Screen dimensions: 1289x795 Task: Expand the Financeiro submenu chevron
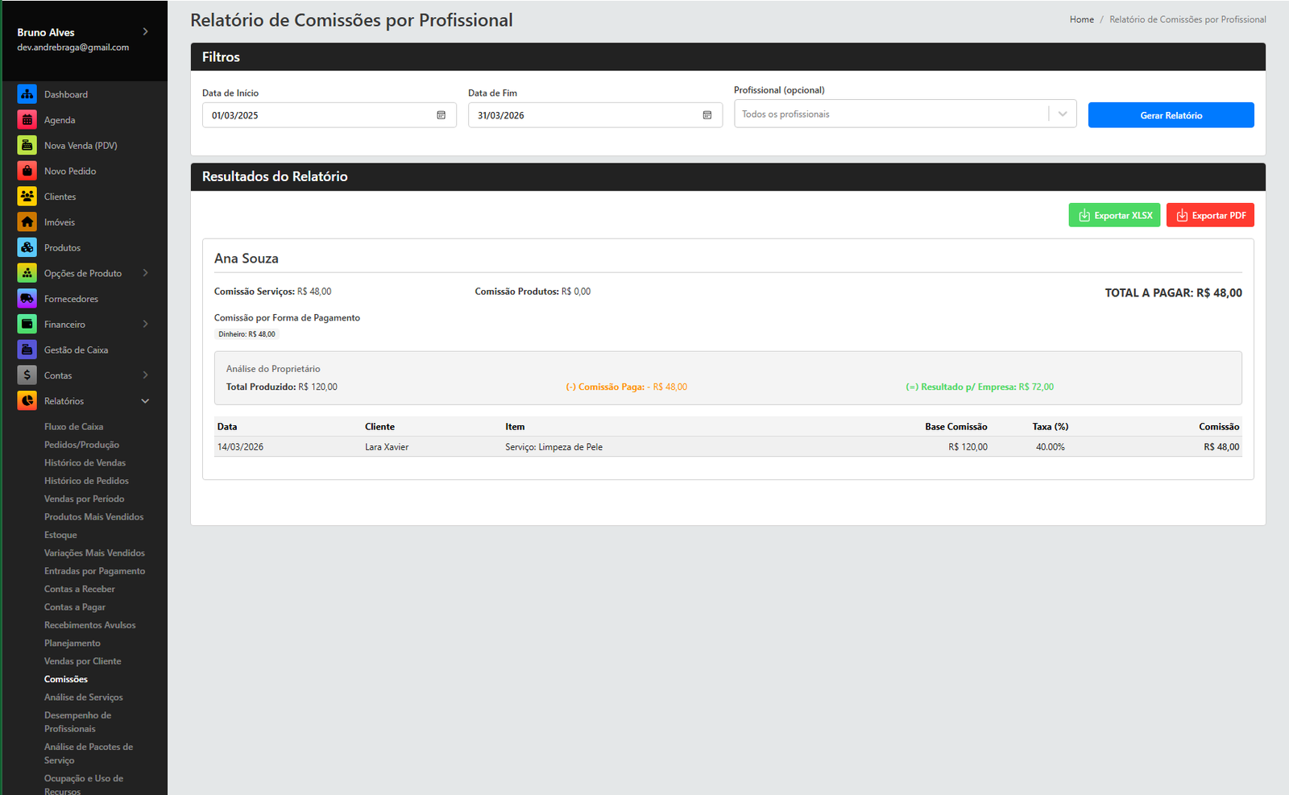point(146,324)
